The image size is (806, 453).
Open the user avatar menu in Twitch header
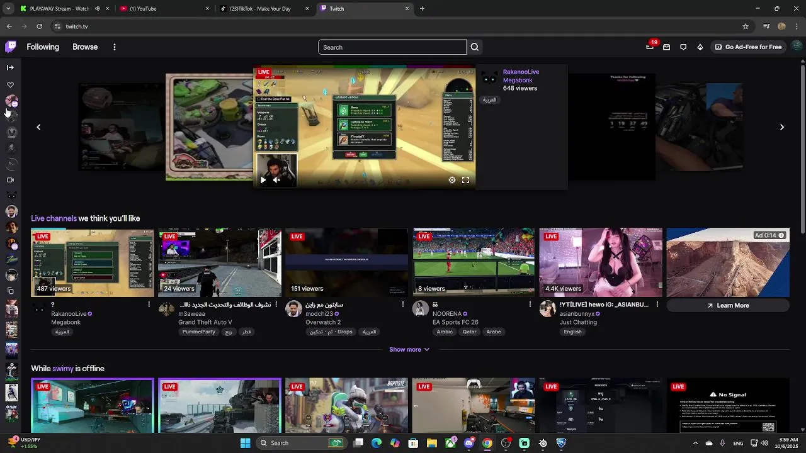(x=797, y=47)
